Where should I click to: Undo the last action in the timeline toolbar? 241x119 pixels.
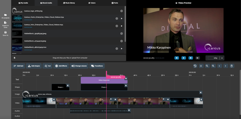tap(195, 66)
